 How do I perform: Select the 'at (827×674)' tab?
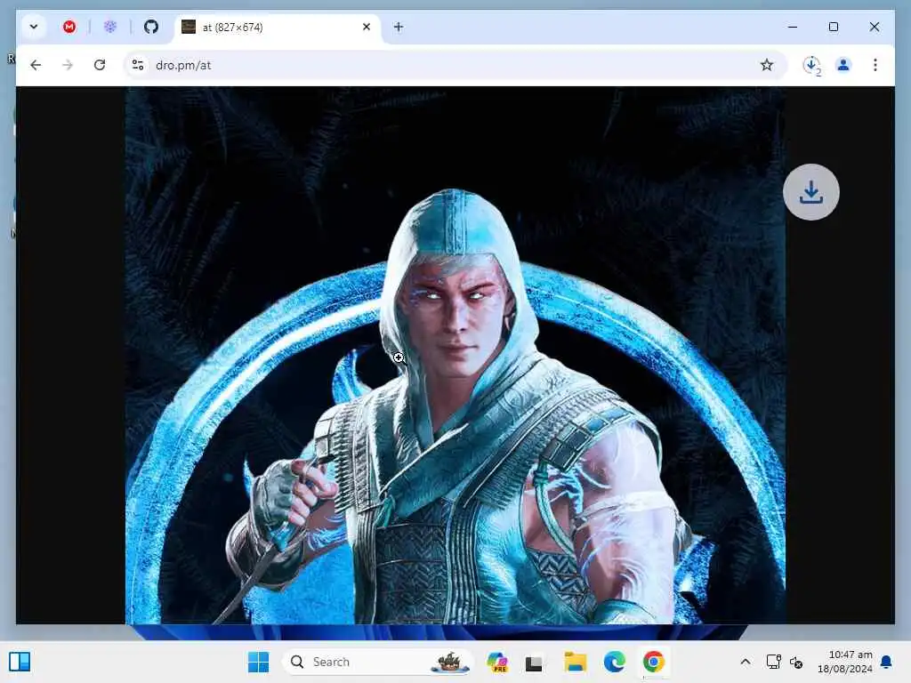(278, 28)
